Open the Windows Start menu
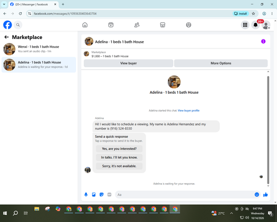The image size is (277, 222). pyautogui.click(x=5, y=213)
